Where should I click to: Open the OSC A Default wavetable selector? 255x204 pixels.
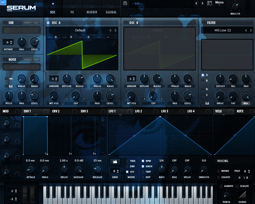[x=80, y=30]
